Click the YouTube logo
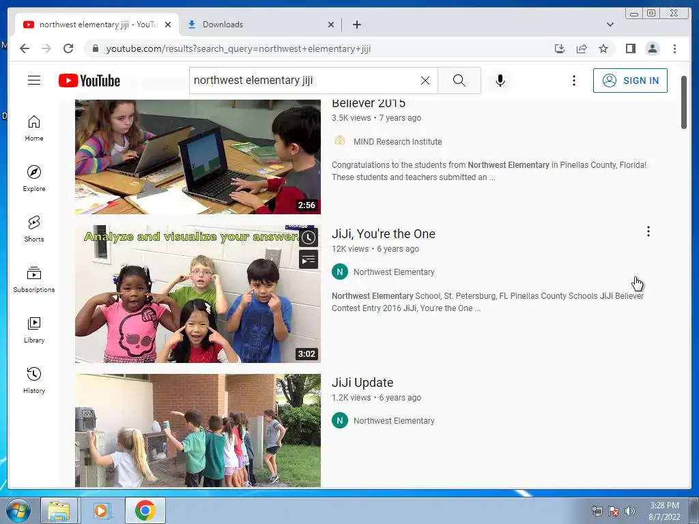The image size is (699, 524). [89, 81]
